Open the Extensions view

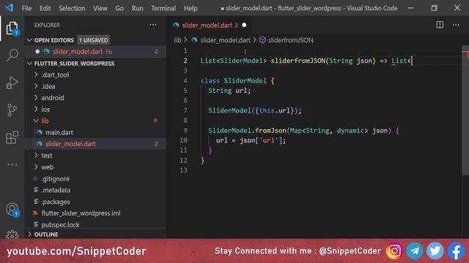pyautogui.click(x=12, y=137)
